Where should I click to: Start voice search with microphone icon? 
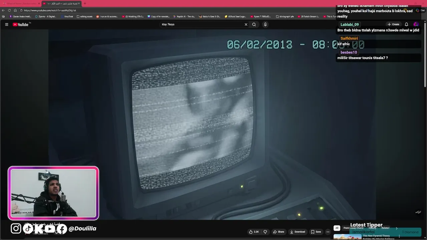tap(265, 24)
